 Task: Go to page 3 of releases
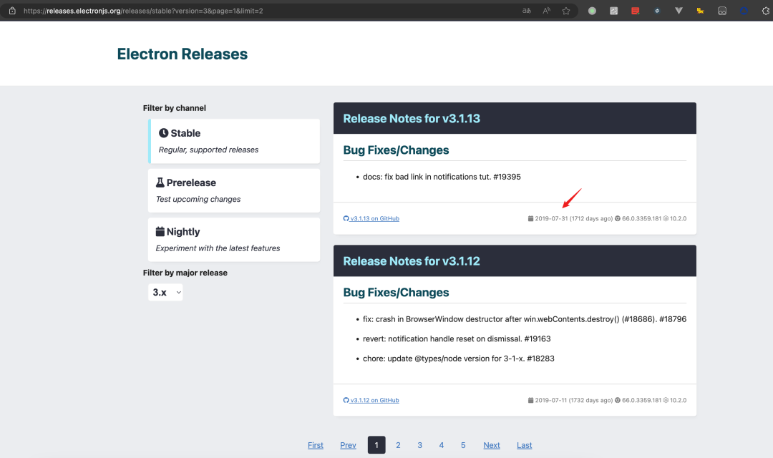(x=420, y=445)
